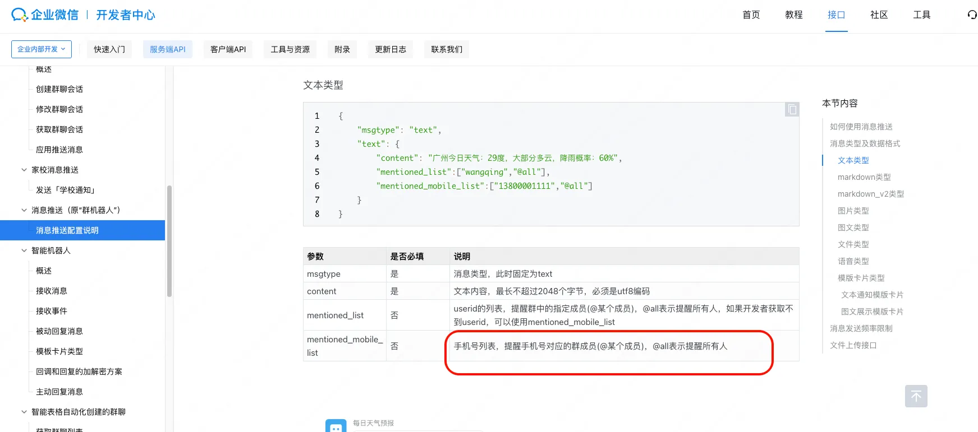Click the content parameter cell

click(x=345, y=291)
